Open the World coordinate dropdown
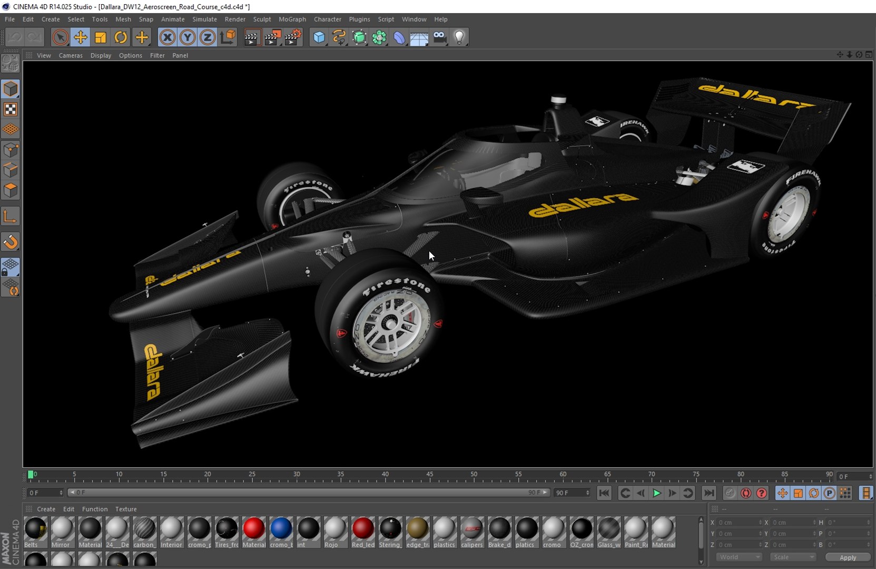876x569 pixels. pyautogui.click(x=740, y=557)
